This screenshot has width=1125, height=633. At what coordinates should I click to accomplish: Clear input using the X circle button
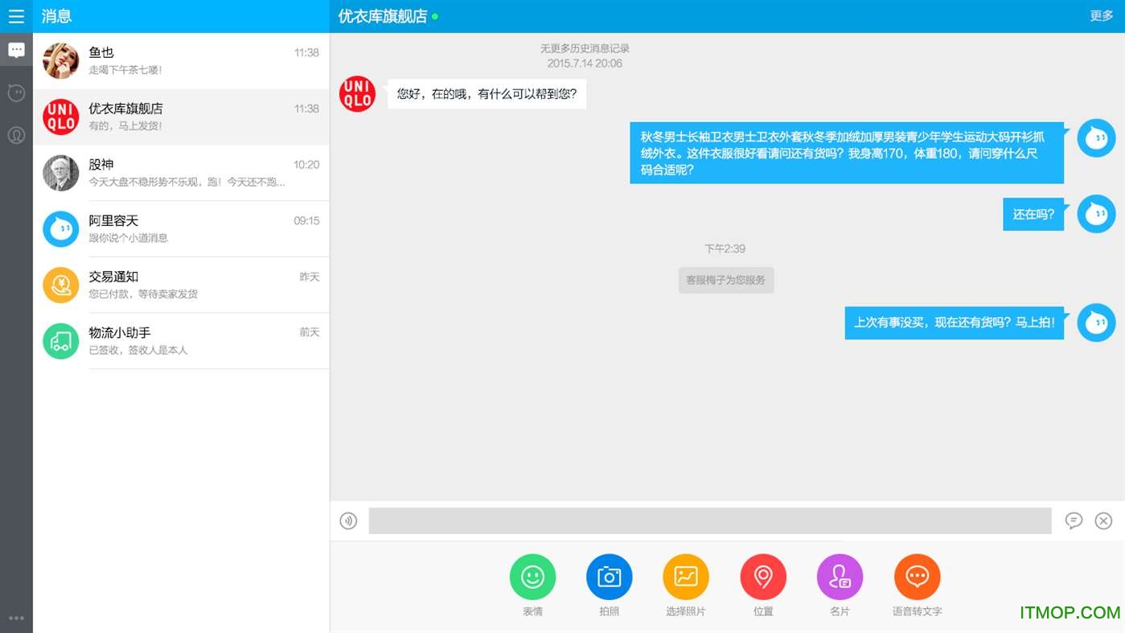click(1103, 520)
